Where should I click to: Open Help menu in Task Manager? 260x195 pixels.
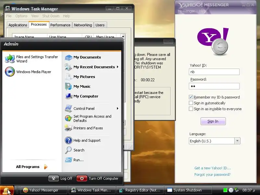coord(67,16)
